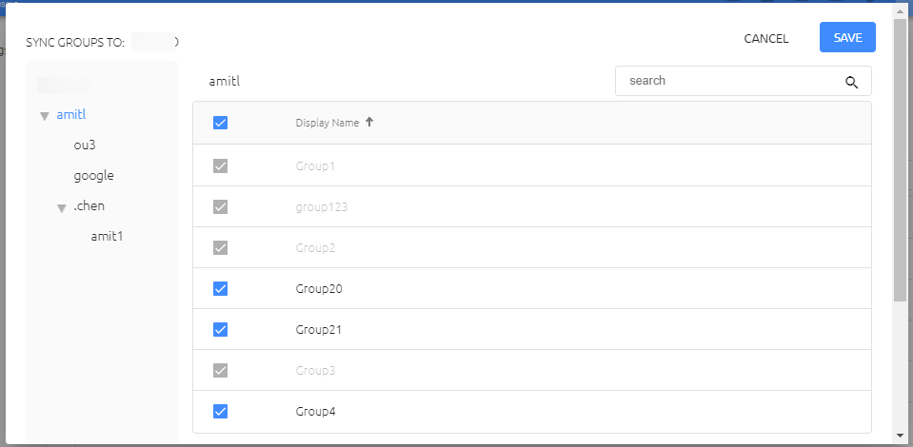
Task: Open the amit1 tree item
Action: point(107,236)
